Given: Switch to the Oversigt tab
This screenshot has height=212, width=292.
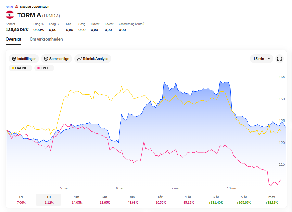Looking at the screenshot, I should 13,39.
